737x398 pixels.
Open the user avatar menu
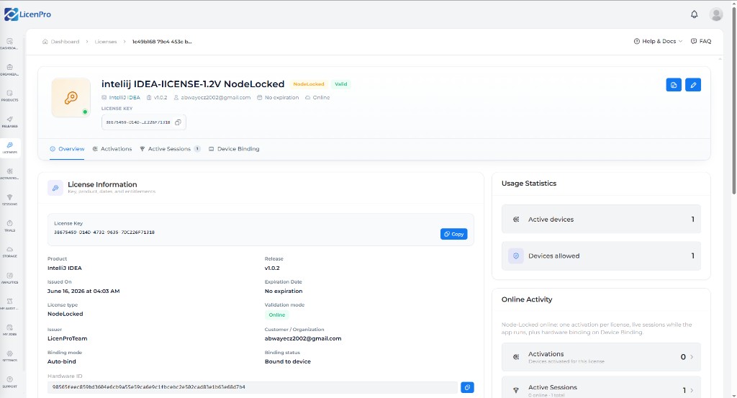coord(716,14)
